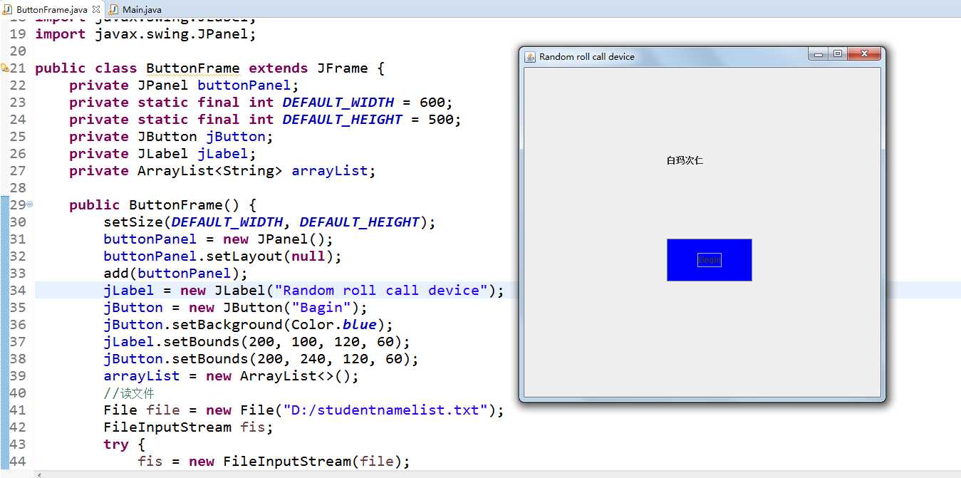Click line number 34 in the gutter
961x478 pixels.
18,291
